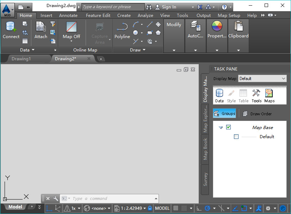This screenshot has width=291, height=214.
Task: Open the M3D application menu button
Action: [7, 10]
